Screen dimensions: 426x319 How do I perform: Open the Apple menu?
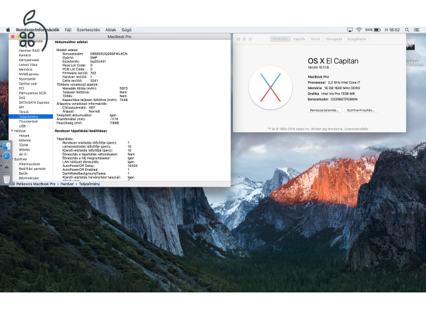coord(8,29)
